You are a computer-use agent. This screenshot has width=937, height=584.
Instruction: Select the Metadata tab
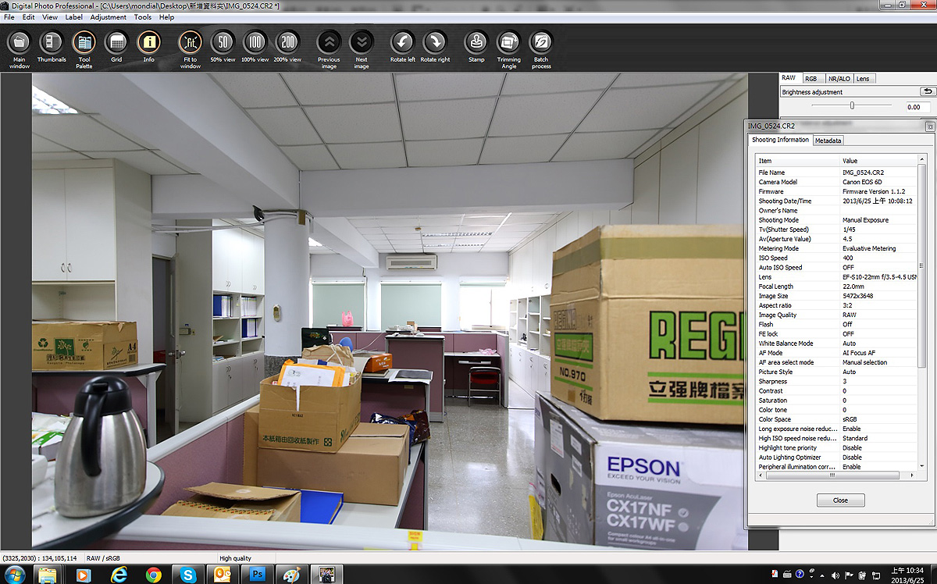coord(828,141)
